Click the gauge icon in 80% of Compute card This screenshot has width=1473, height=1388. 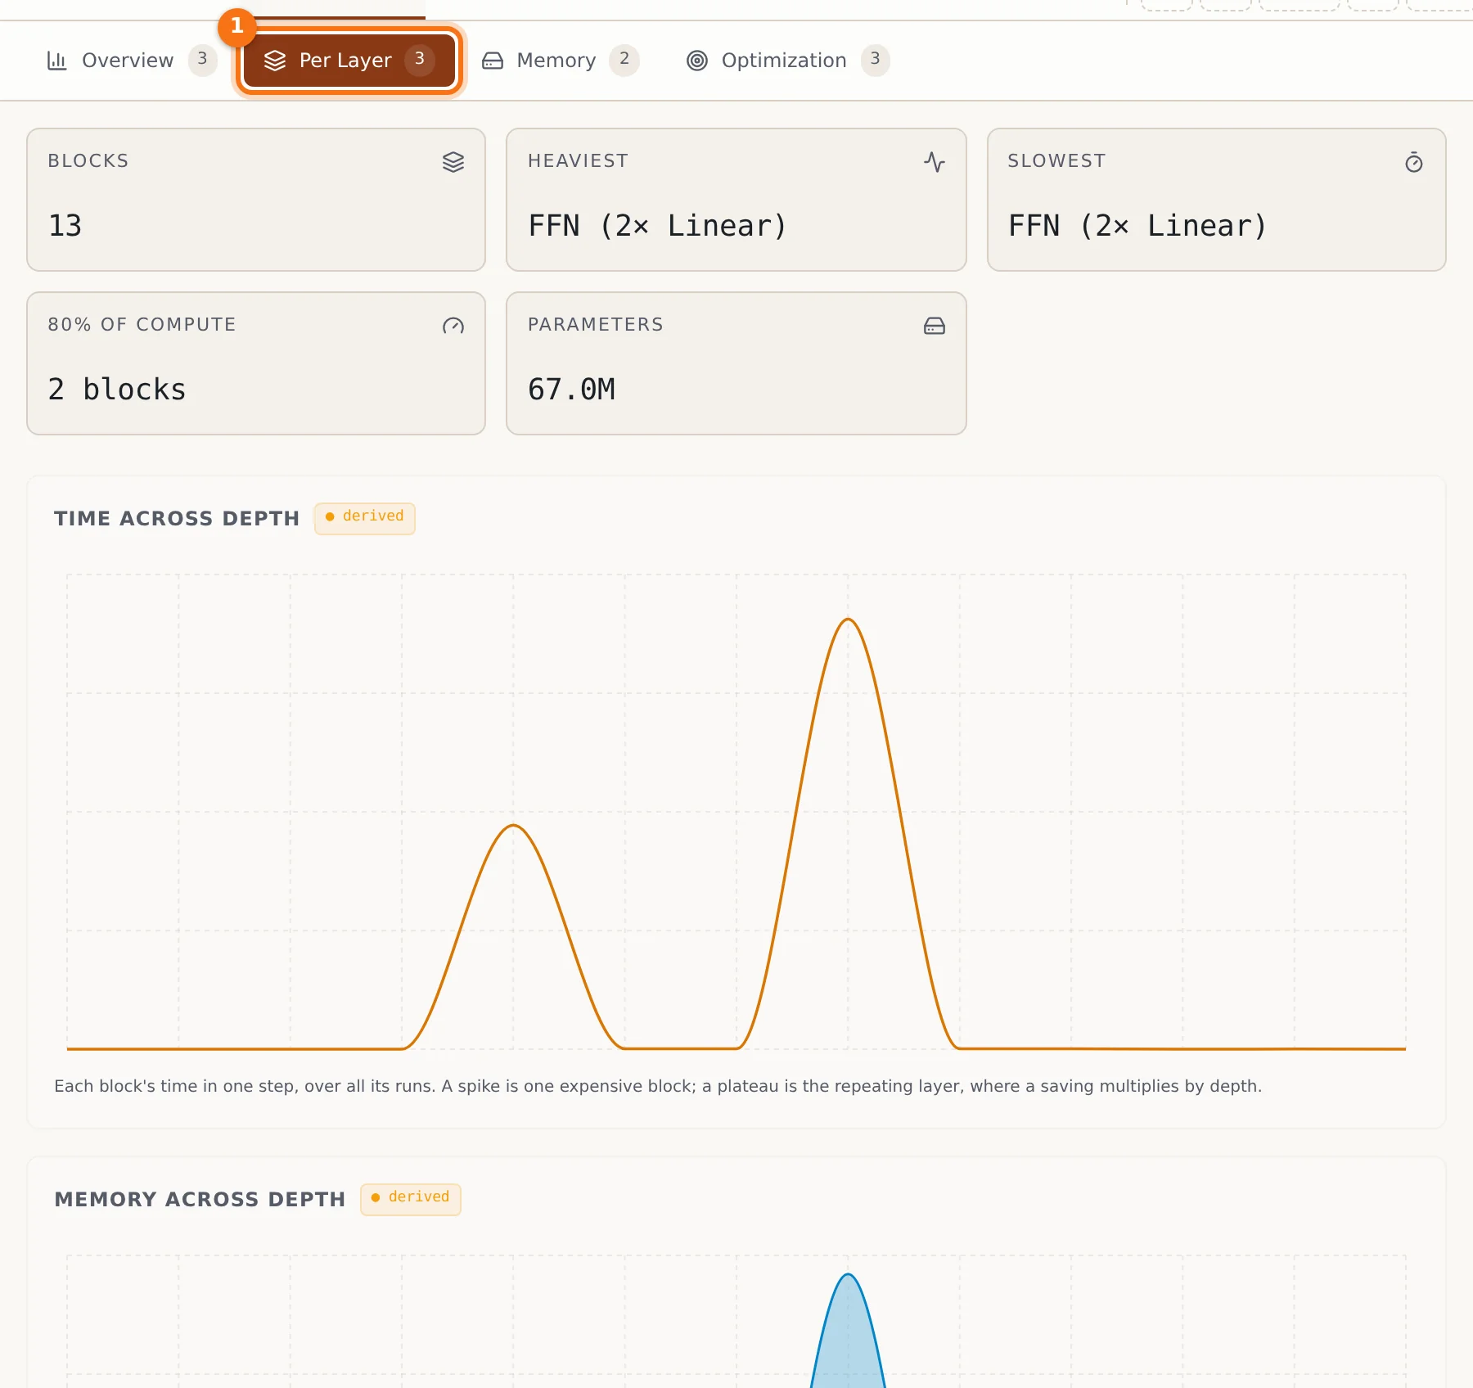tap(453, 326)
